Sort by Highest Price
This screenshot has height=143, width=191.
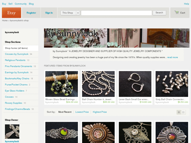[100, 112]
